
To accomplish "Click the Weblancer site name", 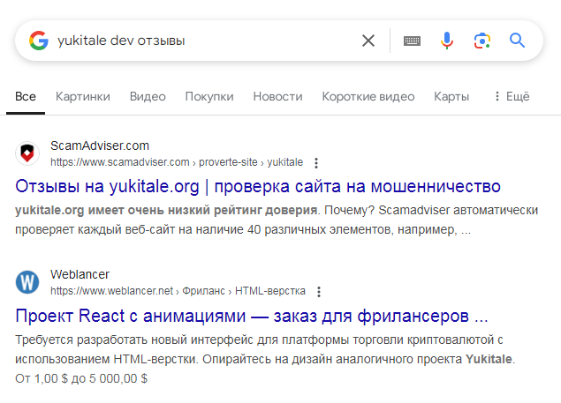I will [80, 274].
